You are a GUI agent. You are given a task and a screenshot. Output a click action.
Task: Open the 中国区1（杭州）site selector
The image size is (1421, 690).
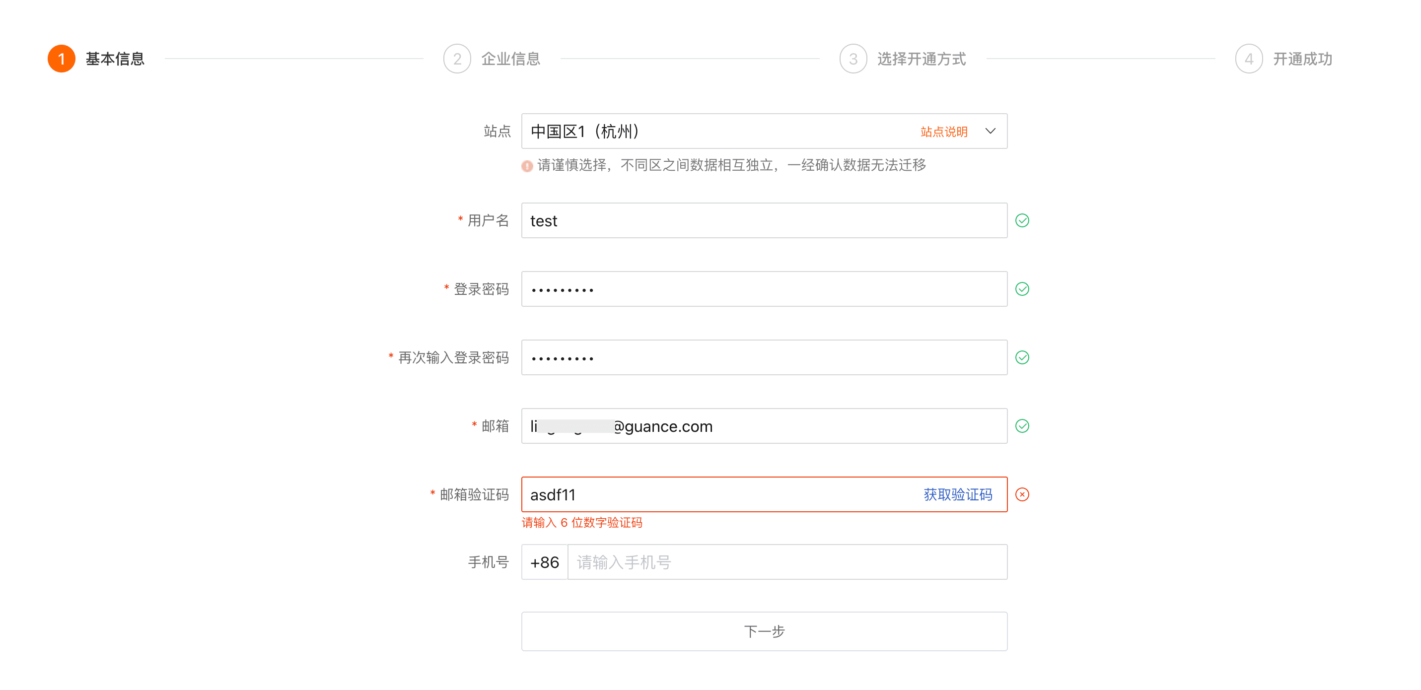point(764,131)
